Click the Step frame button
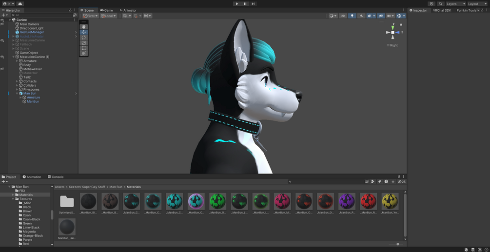 pos(253,4)
